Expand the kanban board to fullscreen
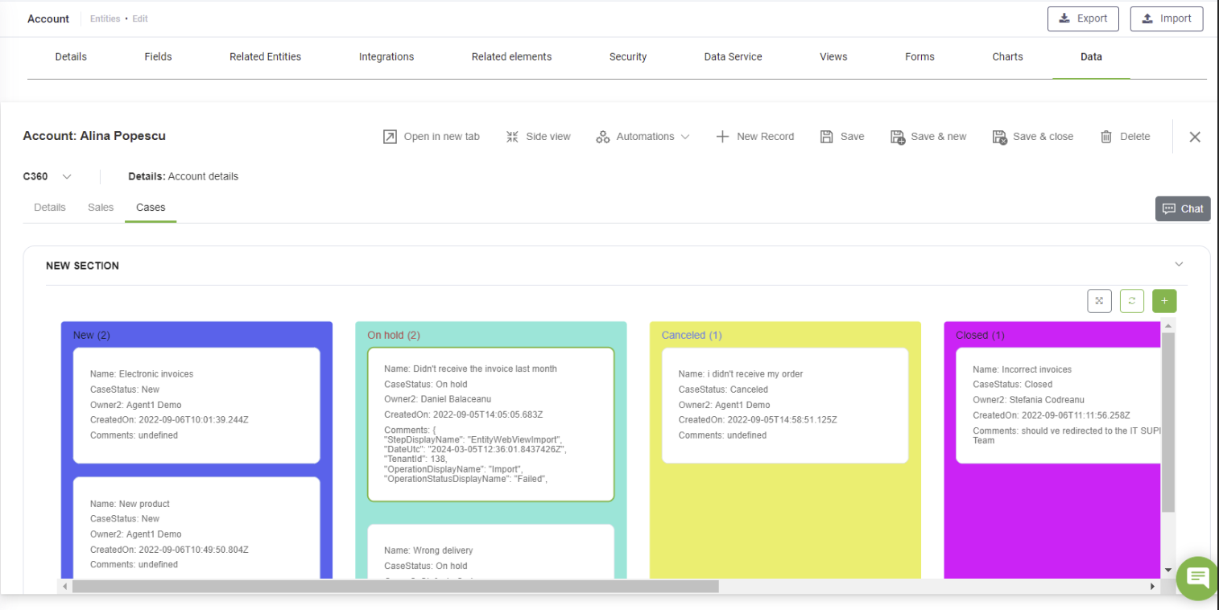This screenshot has width=1219, height=610. coord(1099,301)
